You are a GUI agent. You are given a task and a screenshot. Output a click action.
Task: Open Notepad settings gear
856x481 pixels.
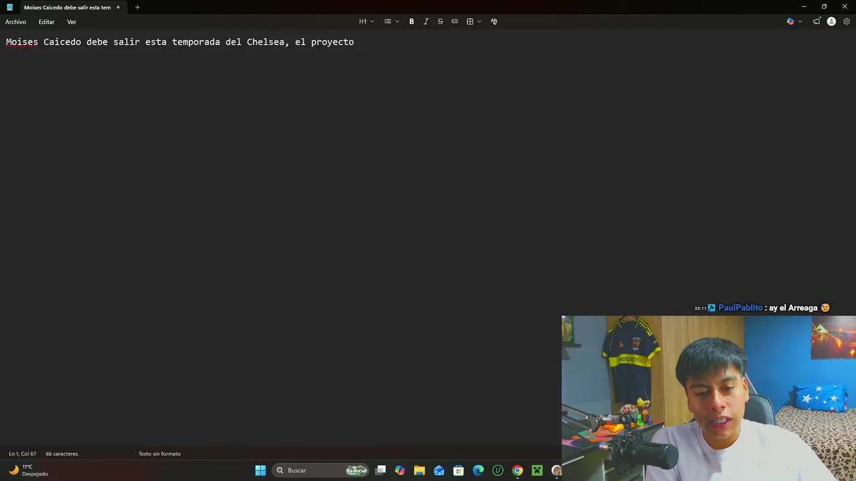coord(847,21)
